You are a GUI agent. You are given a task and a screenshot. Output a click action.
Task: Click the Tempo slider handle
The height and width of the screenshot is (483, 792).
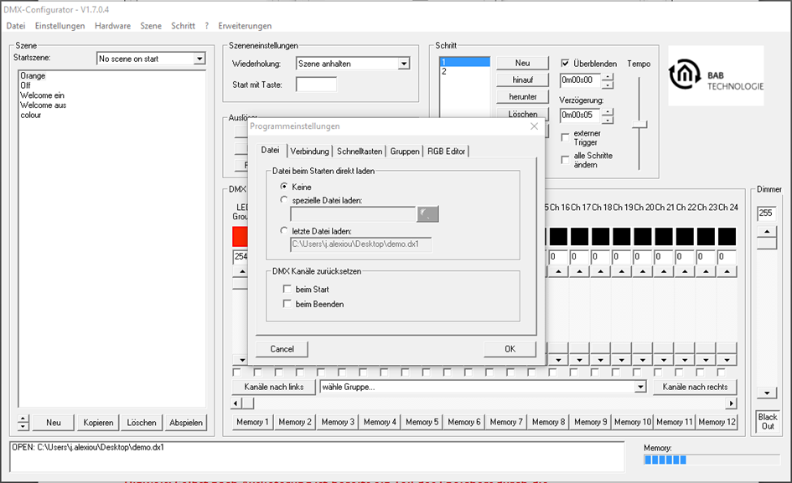click(639, 124)
